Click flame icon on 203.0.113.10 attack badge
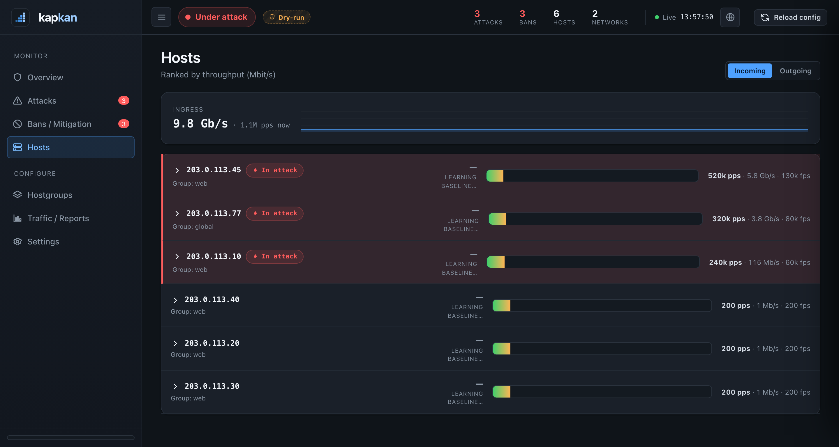Viewport: 839px width, 447px height. (255, 256)
